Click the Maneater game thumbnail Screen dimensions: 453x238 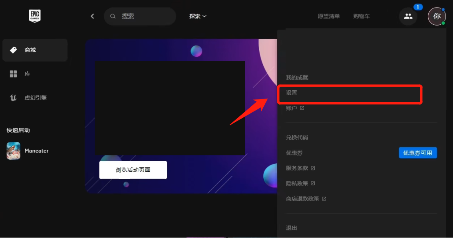coord(14,151)
